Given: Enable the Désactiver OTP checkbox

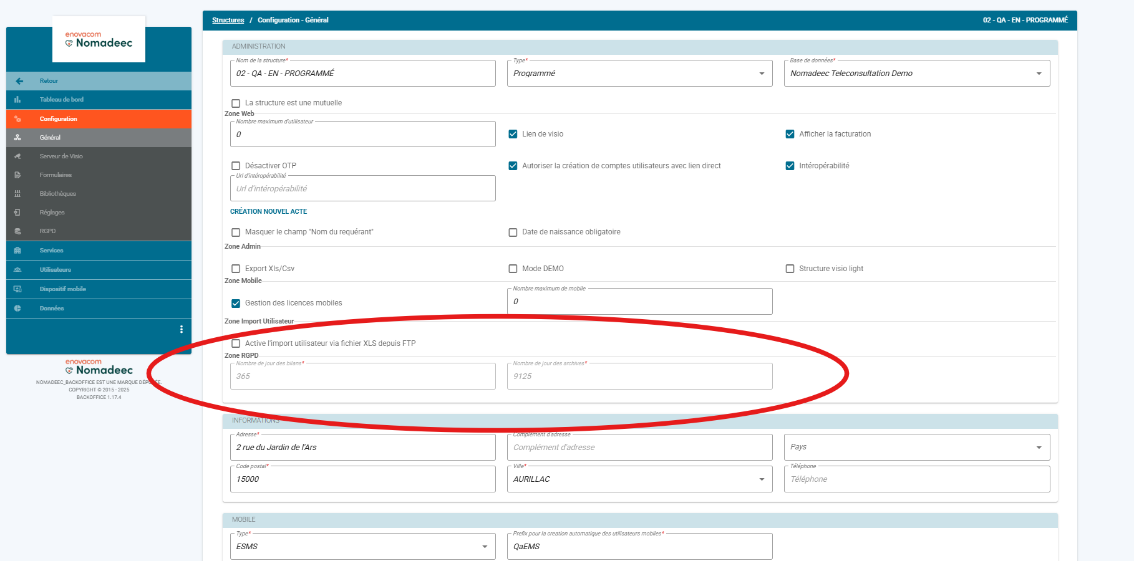Looking at the screenshot, I should pyautogui.click(x=236, y=166).
